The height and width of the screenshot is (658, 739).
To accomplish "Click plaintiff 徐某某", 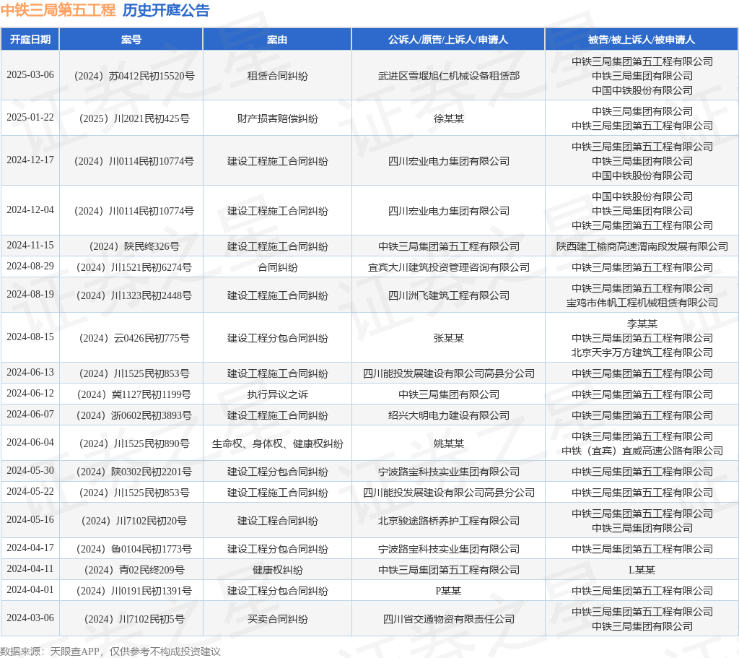I will coord(449,118).
